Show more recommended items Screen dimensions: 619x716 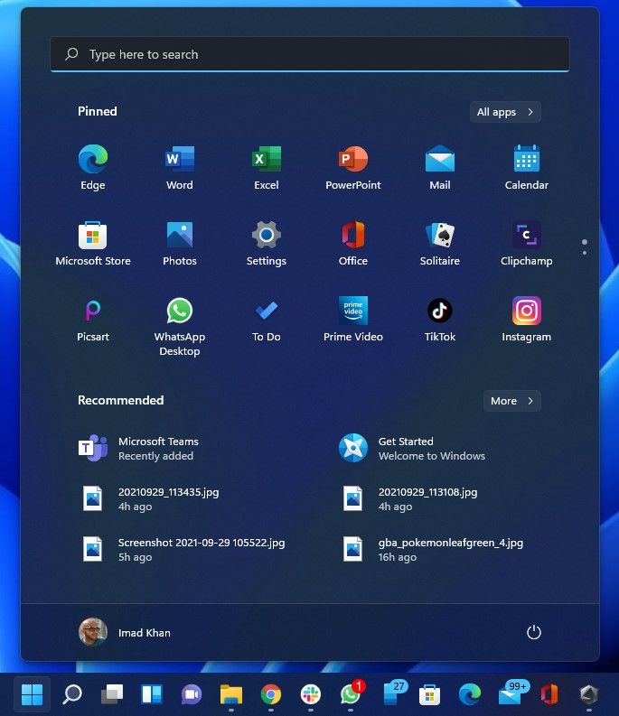(x=512, y=401)
